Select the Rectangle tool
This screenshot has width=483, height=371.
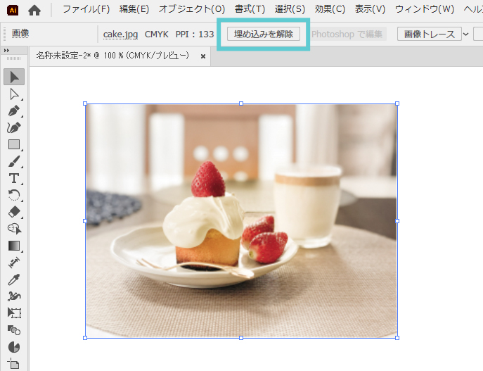(14, 145)
